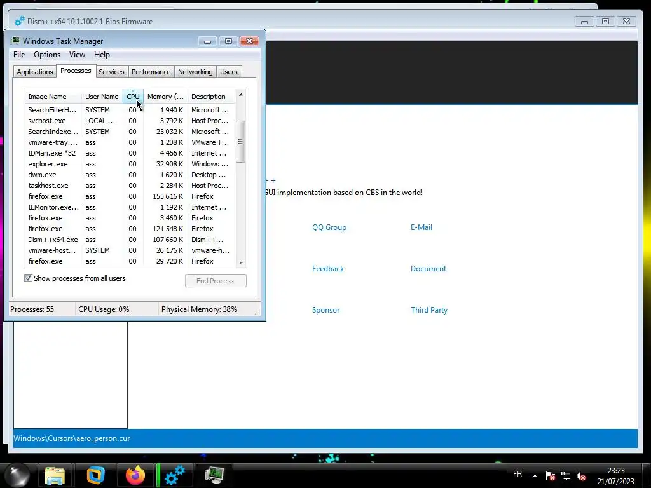Select the SearchIndexer process row
The height and width of the screenshot is (488, 651).
tap(130, 132)
